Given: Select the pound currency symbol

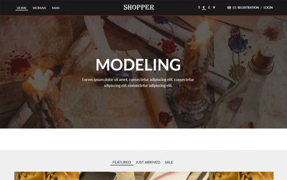Looking at the screenshot, I should pyautogui.click(x=209, y=8).
